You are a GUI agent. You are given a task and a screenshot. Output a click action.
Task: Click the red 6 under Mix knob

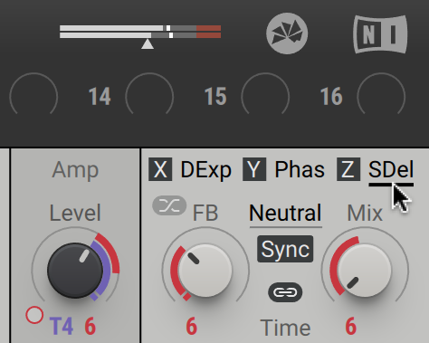[350, 327]
